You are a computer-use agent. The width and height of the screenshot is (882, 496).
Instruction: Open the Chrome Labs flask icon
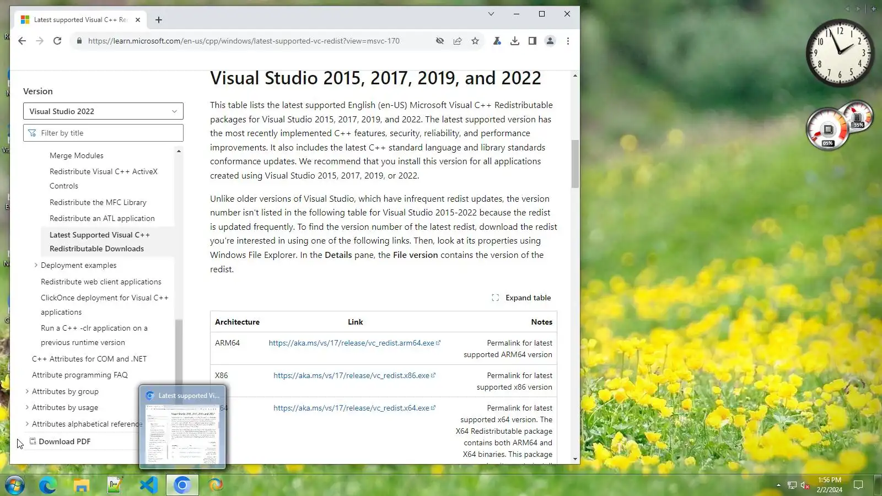[x=497, y=41]
